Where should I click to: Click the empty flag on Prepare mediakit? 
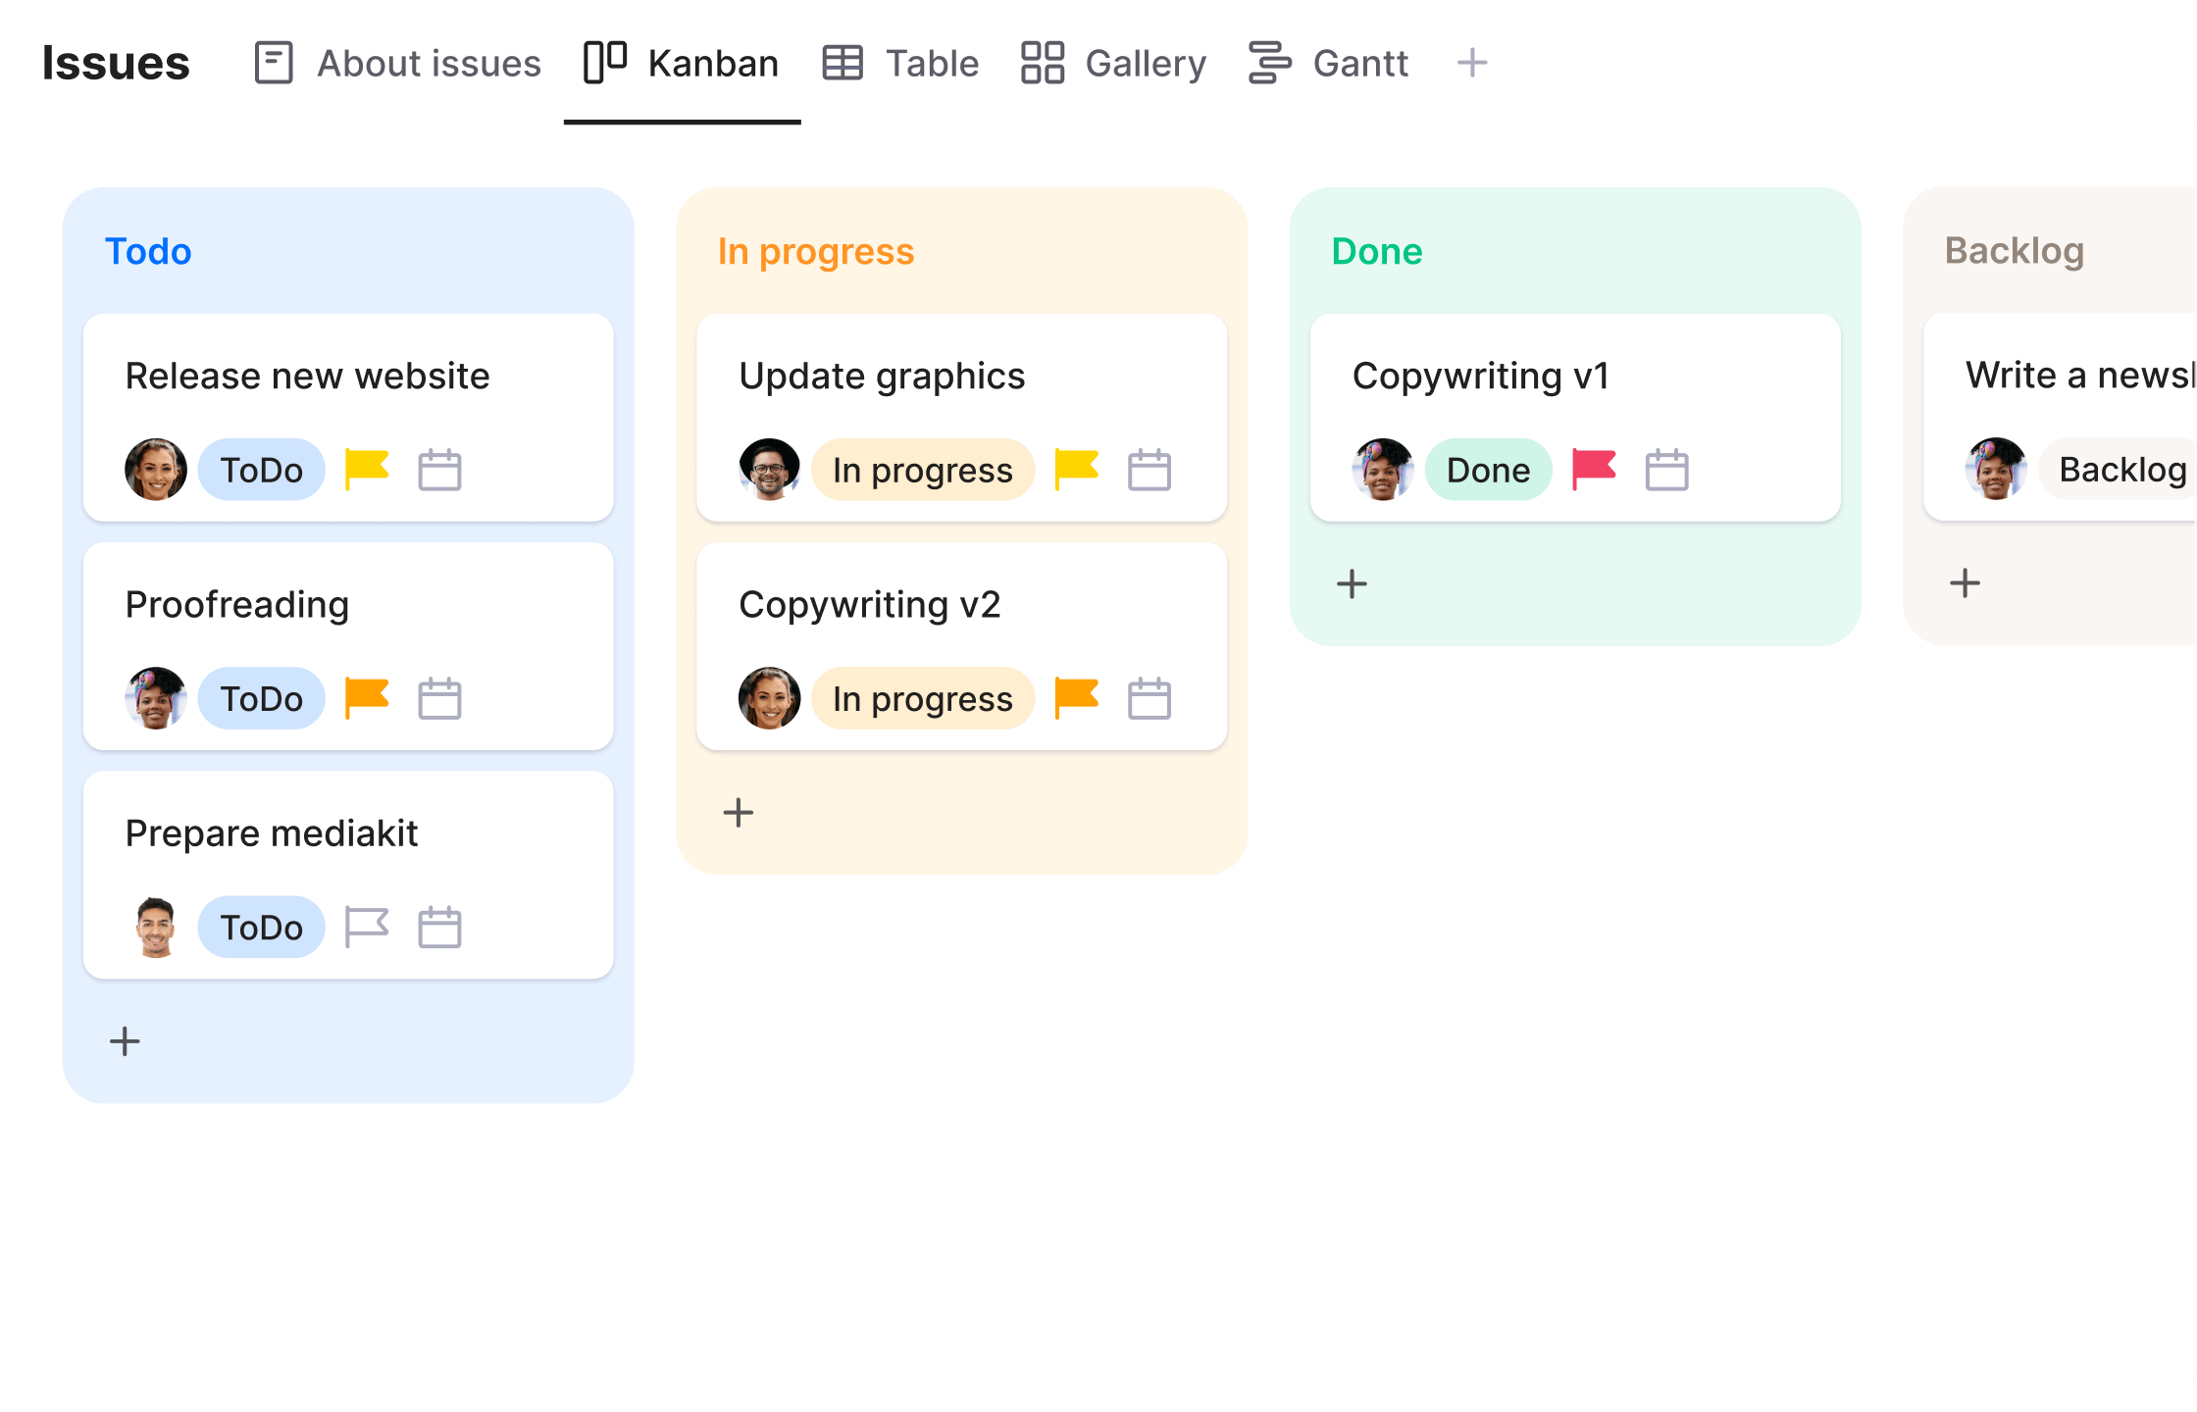(x=367, y=927)
